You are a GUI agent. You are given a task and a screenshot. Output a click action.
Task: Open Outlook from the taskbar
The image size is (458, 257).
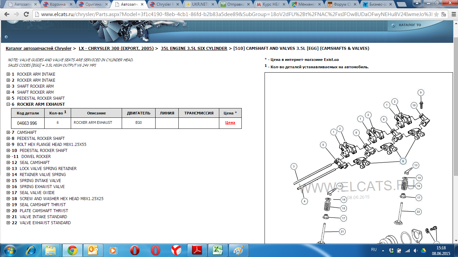(93, 250)
